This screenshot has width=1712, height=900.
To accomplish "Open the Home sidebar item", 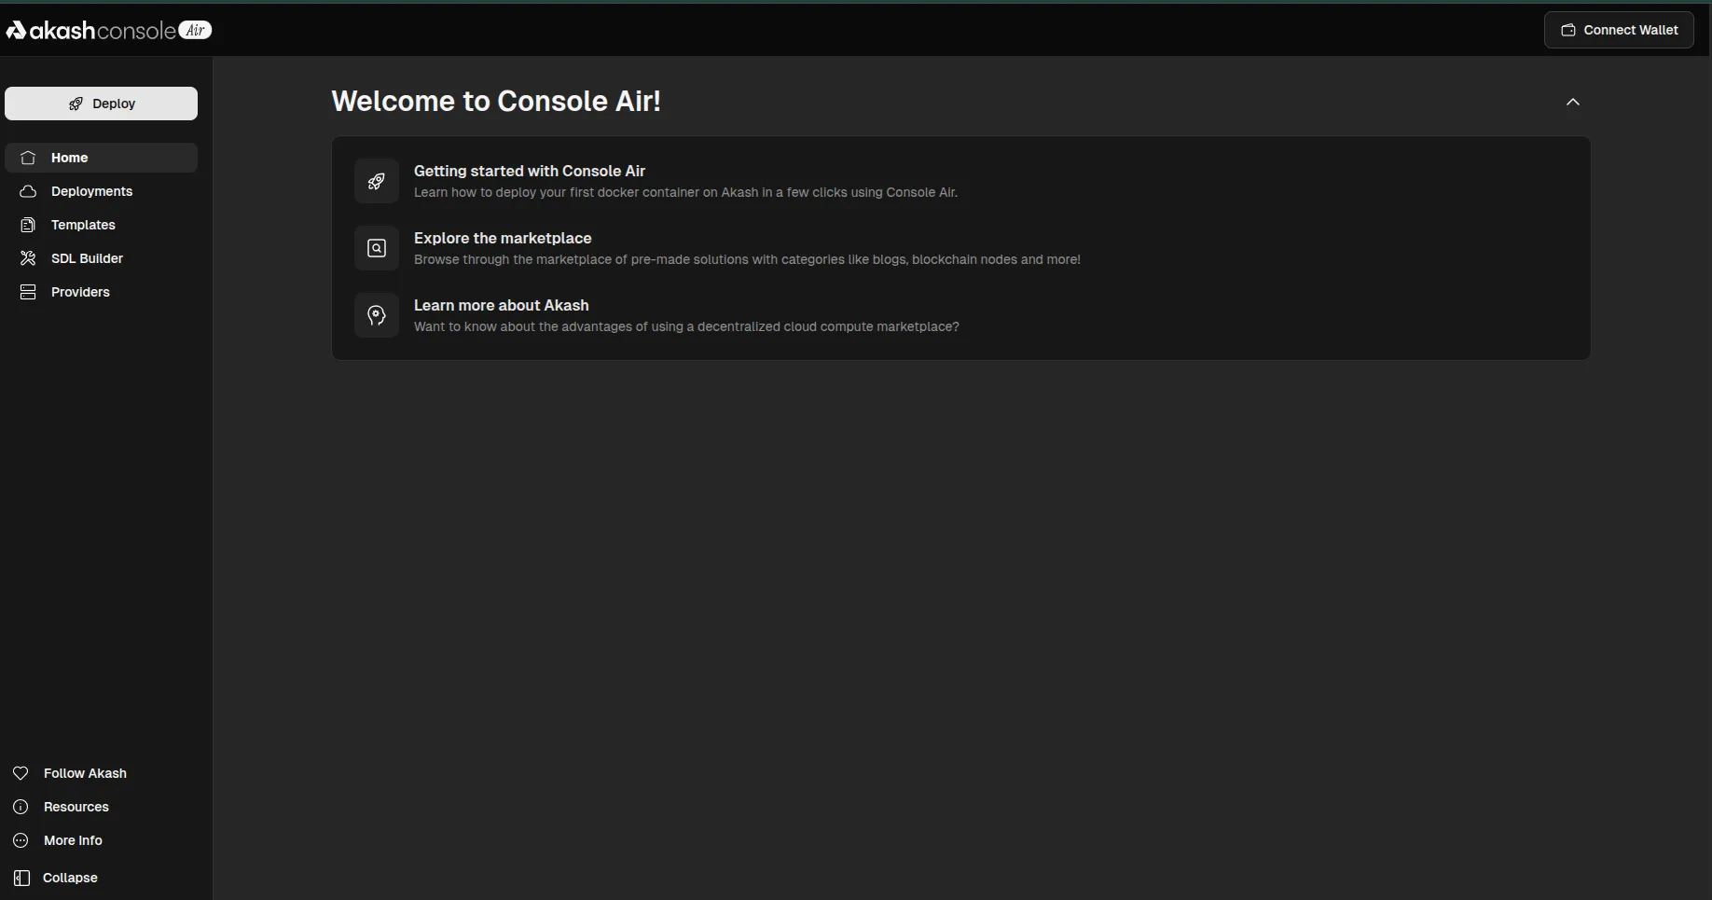I will 101,158.
